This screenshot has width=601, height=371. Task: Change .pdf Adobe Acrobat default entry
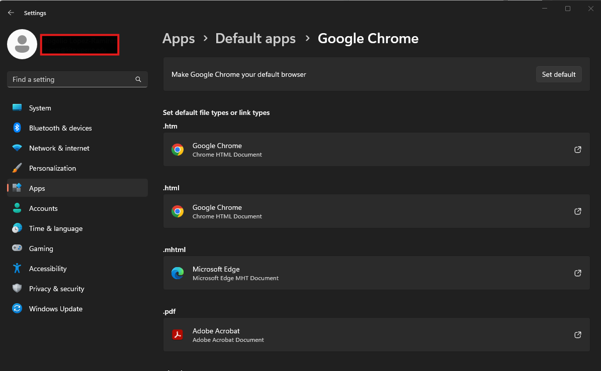pyautogui.click(x=376, y=335)
